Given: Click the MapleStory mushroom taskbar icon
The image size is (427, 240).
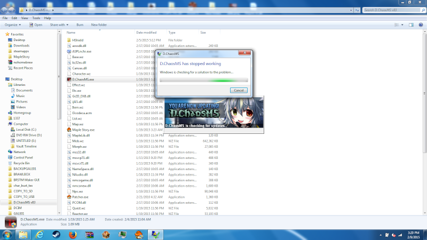Looking at the screenshot, I should 139,235.
